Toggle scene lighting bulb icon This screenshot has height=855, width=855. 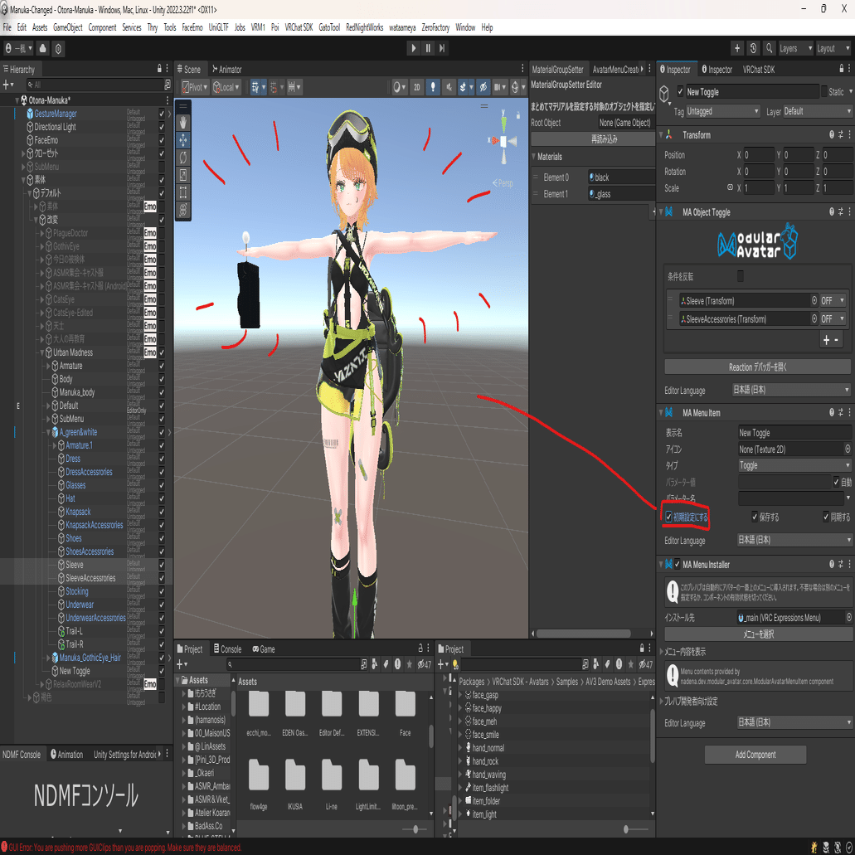[433, 87]
